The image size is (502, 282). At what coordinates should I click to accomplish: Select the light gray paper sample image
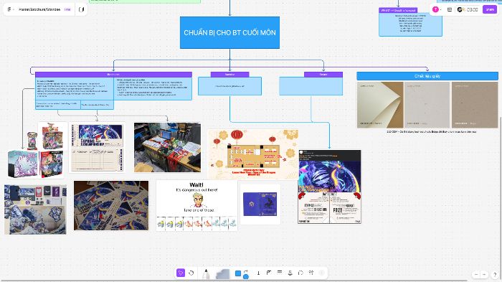427,105
